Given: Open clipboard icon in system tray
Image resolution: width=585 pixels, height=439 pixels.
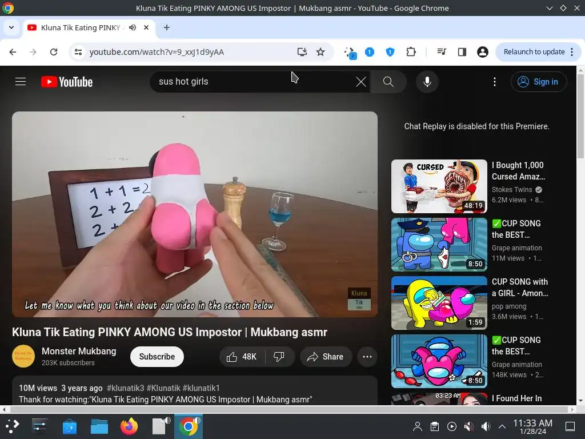Looking at the screenshot, I should (435, 426).
